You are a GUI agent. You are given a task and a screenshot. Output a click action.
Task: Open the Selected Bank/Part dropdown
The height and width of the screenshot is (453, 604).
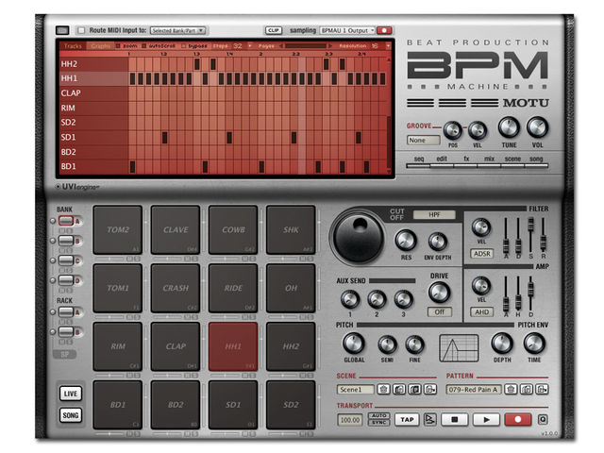tap(178, 30)
